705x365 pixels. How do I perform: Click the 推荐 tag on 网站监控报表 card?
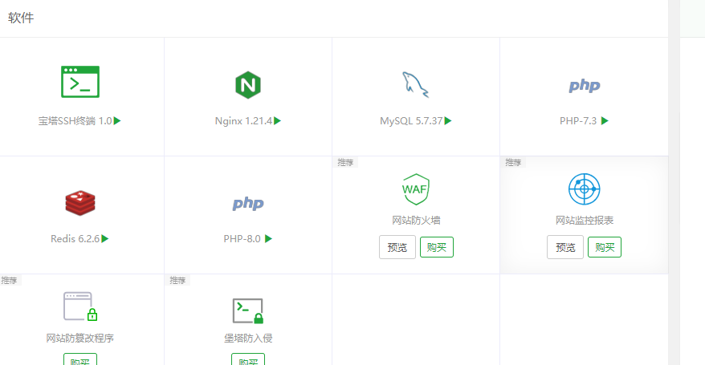pos(513,163)
